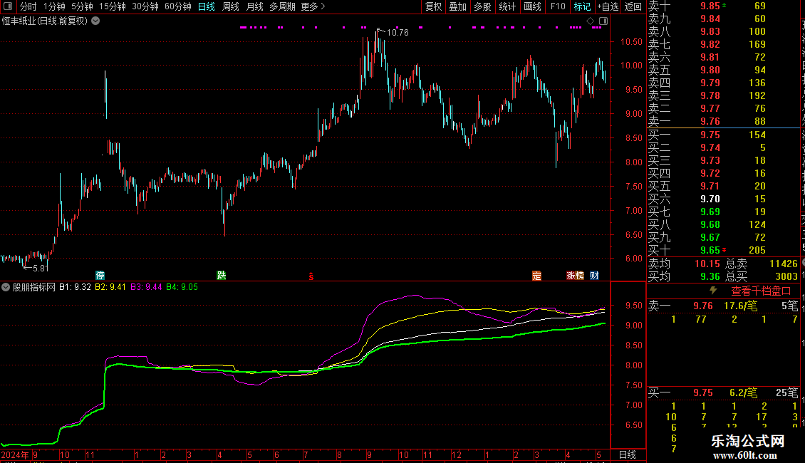Expand the 更多 periods menu

313,6
